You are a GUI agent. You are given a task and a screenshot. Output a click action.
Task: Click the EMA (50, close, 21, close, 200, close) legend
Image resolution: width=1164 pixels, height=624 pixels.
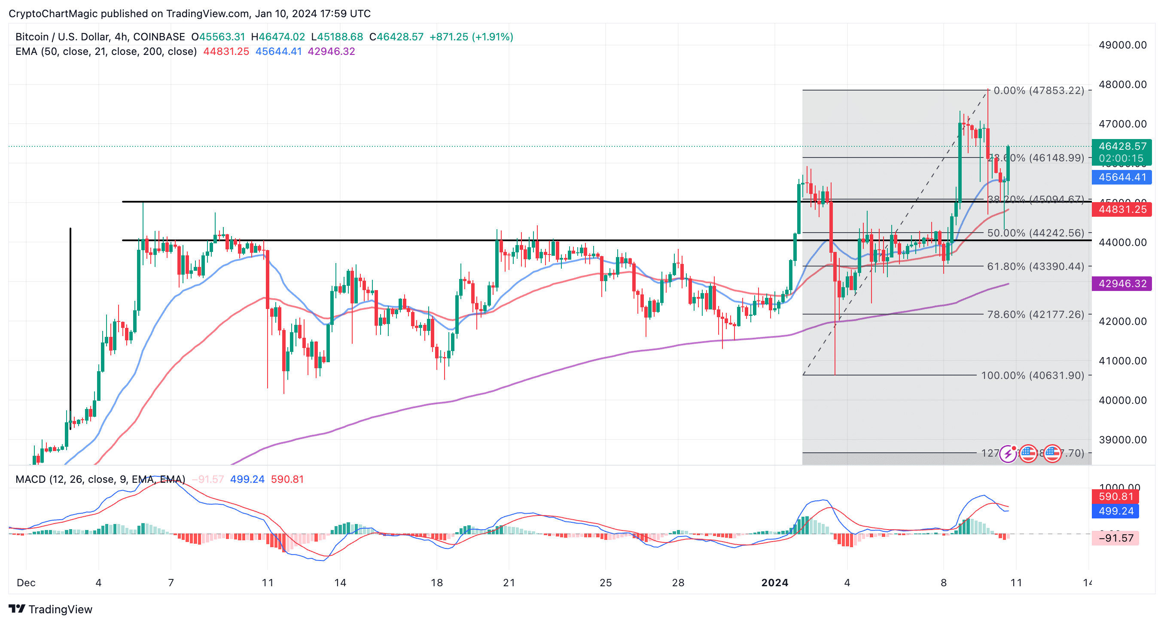(106, 51)
